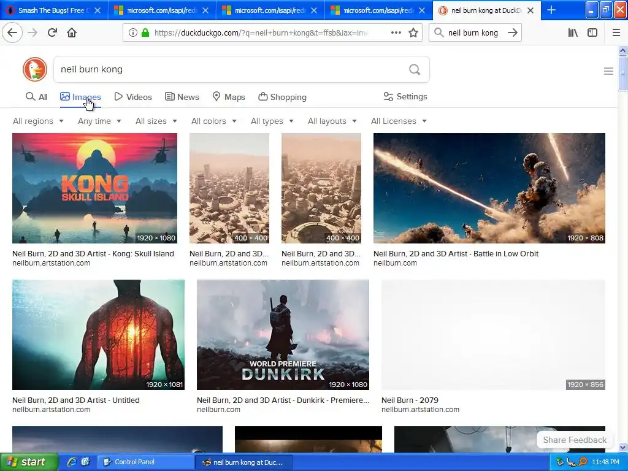Open the Dunkirk - Premiere title link
The image size is (628, 471).
(x=283, y=400)
